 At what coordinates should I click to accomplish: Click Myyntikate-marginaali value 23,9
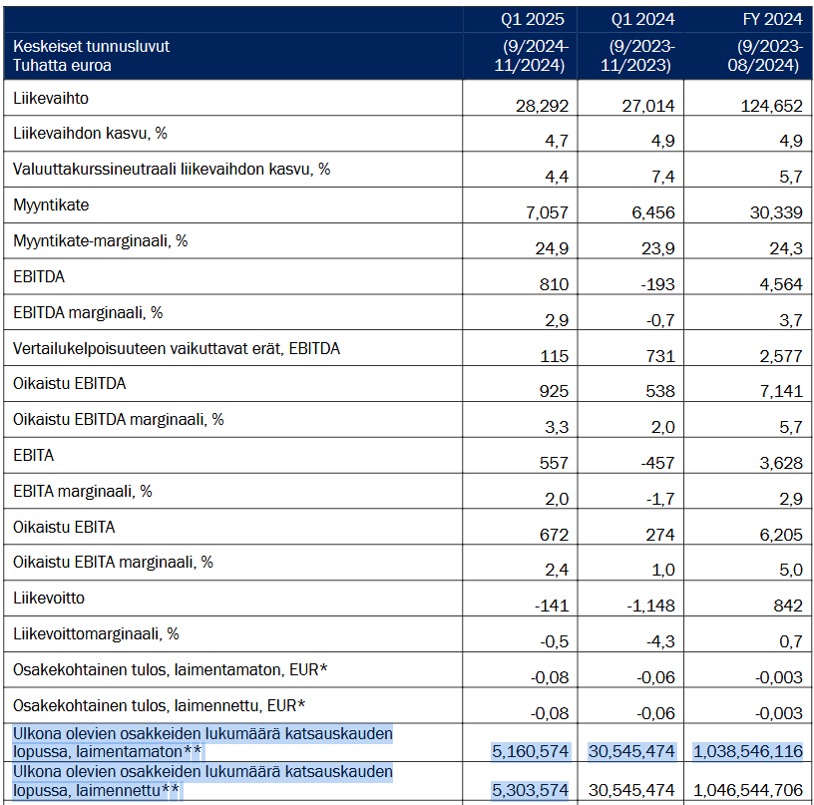[x=657, y=248]
